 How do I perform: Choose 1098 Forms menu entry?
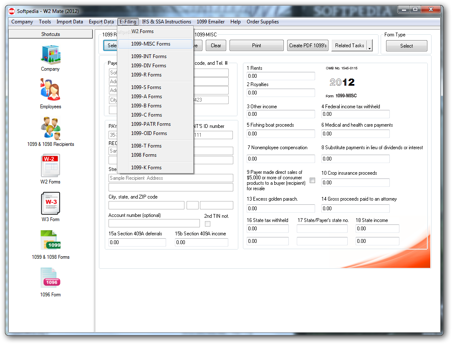coord(156,155)
